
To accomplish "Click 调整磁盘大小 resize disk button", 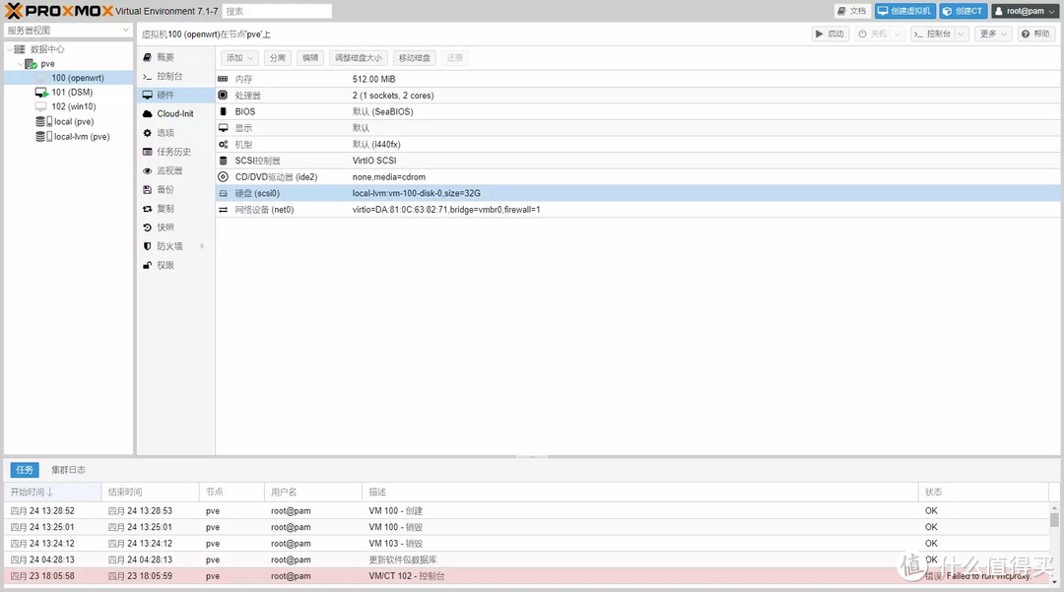I will 359,58.
